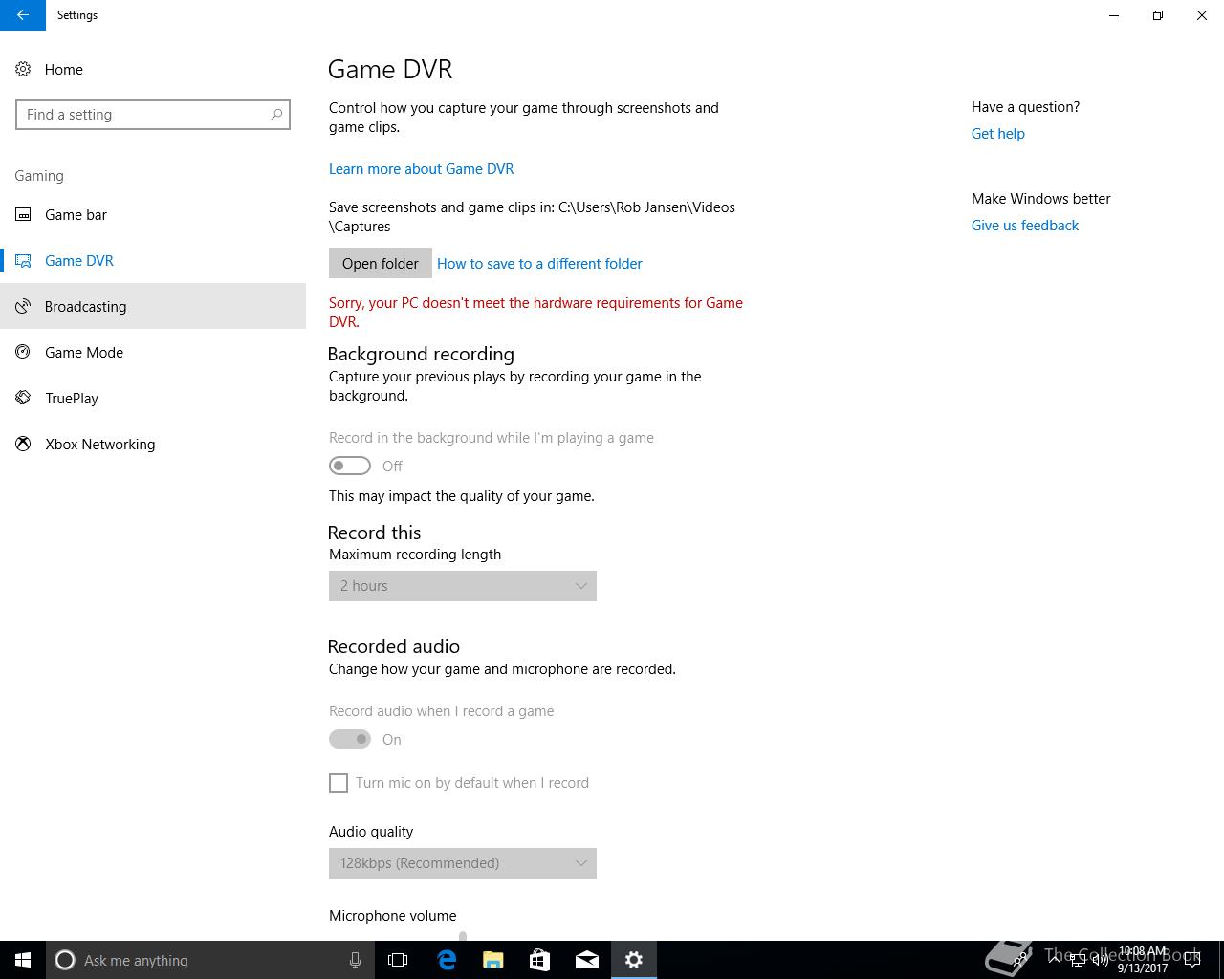Screen dimensions: 1224x979
Task: Click the volume speaker tray icon
Action: [1101, 960]
